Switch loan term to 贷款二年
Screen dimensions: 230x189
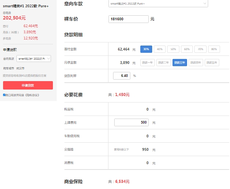click(164, 63)
